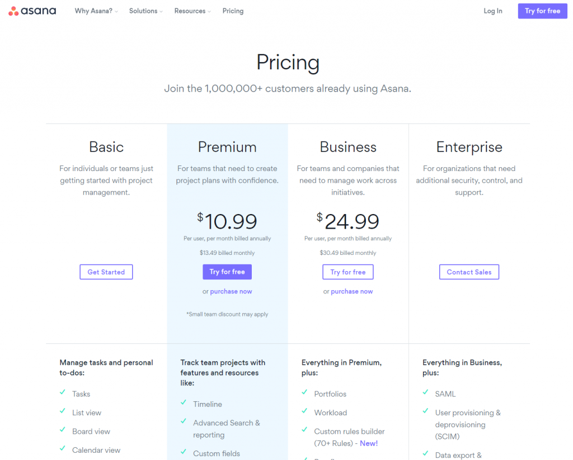This screenshot has width=573, height=460.
Task: Click the checkmark icon beside Tasks
Action: coord(63,392)
